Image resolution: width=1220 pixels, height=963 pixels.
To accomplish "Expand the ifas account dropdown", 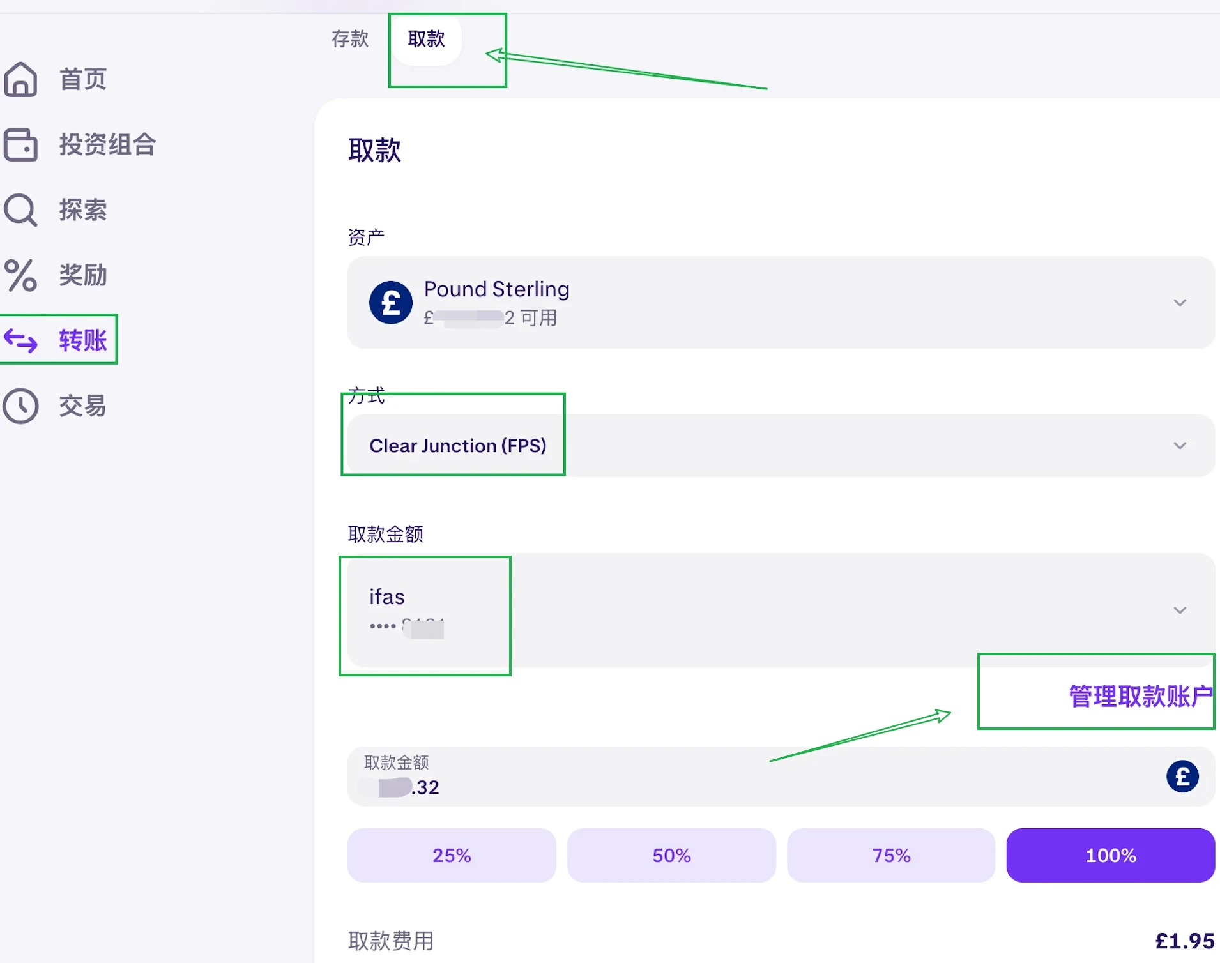I will (1180, 610).
